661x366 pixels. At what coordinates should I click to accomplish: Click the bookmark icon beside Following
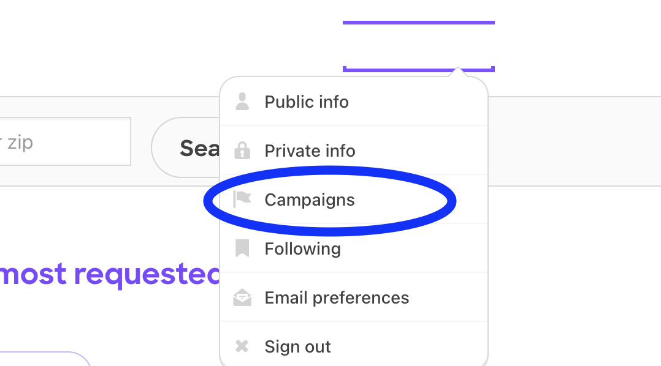pos(243,248)
